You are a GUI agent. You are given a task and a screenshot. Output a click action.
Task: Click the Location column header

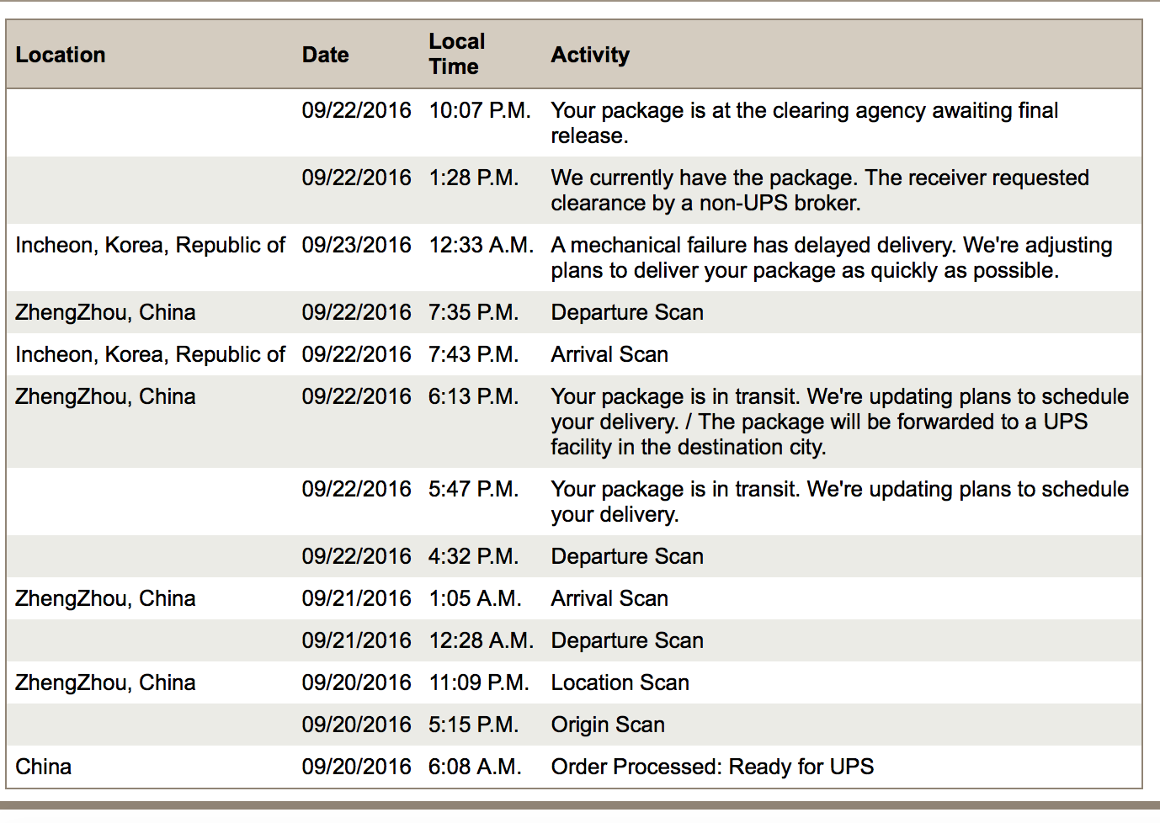click(61, 55)
